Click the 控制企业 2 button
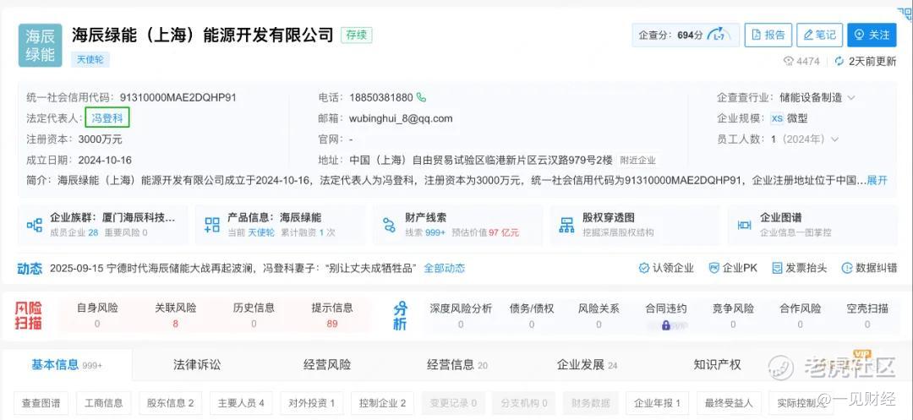The width and height of the screenshot is (913, 420). click(x=383, y=402)
